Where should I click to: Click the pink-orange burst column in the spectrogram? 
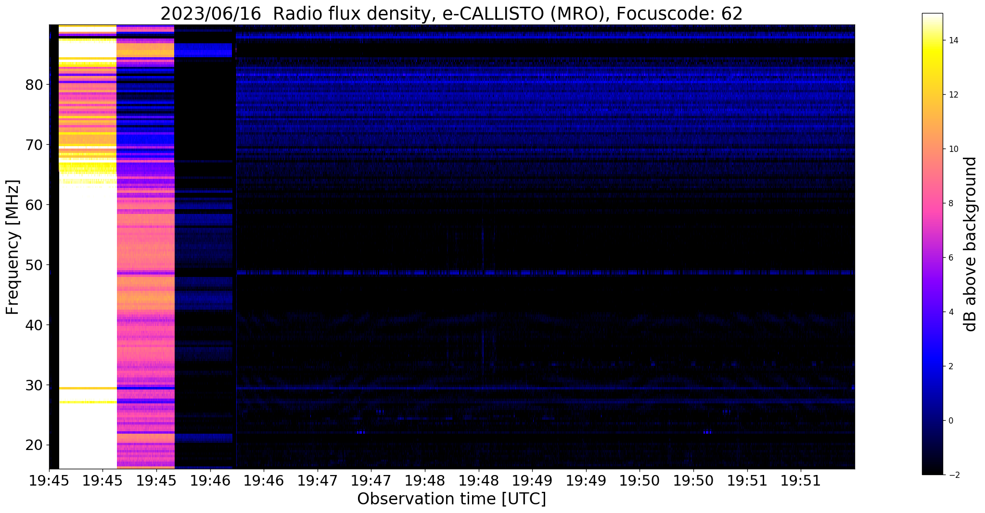tap(145, 288)
